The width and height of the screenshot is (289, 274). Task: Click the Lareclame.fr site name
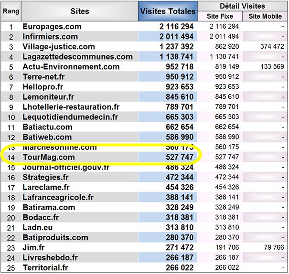46,187
